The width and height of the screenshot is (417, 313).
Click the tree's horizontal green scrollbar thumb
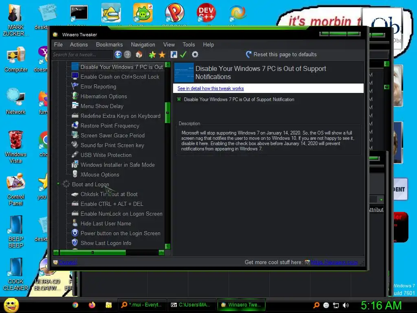[x=92, y=252]
